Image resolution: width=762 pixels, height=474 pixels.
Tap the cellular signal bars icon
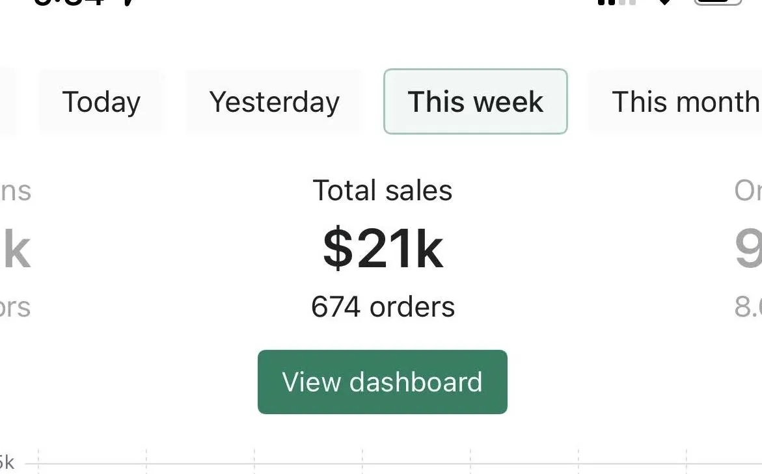(615, 3)
